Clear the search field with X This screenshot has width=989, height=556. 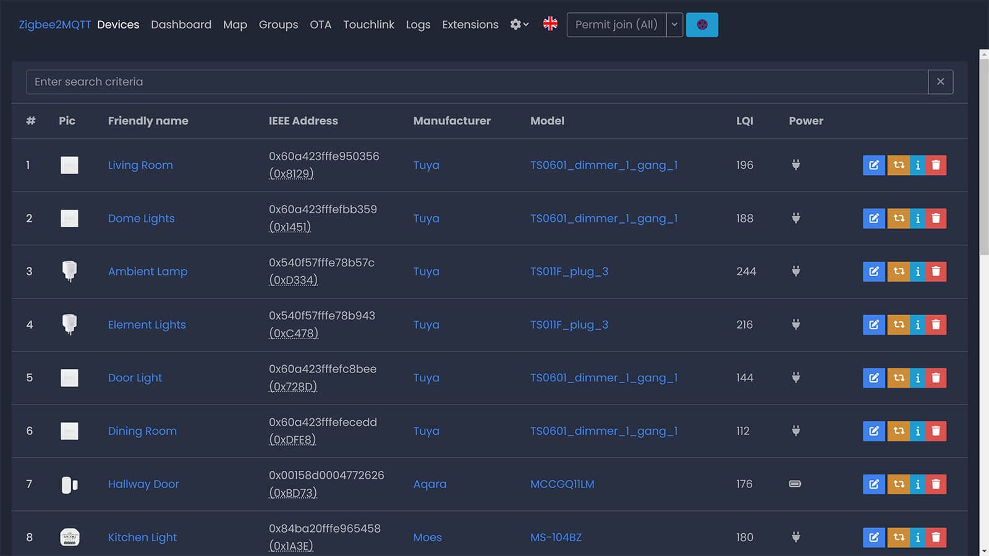coord(940,82)
